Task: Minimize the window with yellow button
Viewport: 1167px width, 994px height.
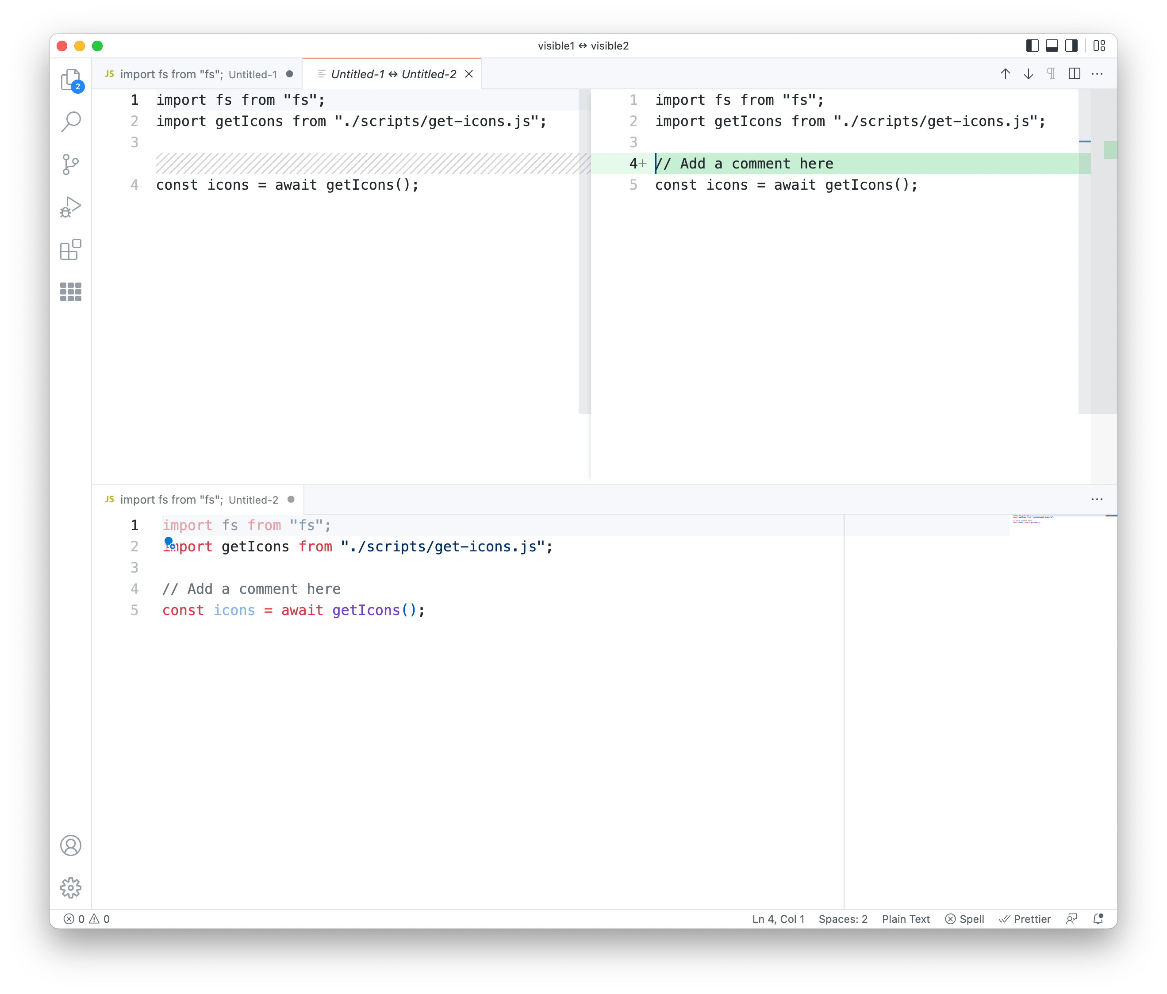Action: 80,46
